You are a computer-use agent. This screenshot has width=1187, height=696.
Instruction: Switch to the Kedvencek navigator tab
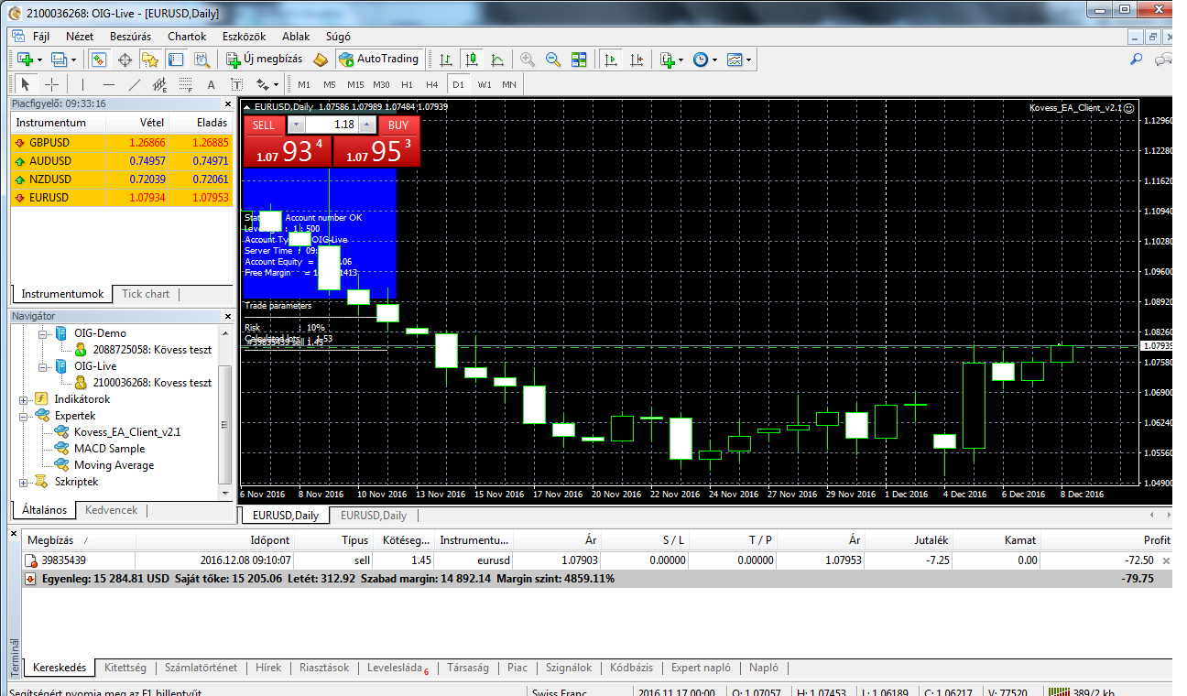[x=111, y=510]
